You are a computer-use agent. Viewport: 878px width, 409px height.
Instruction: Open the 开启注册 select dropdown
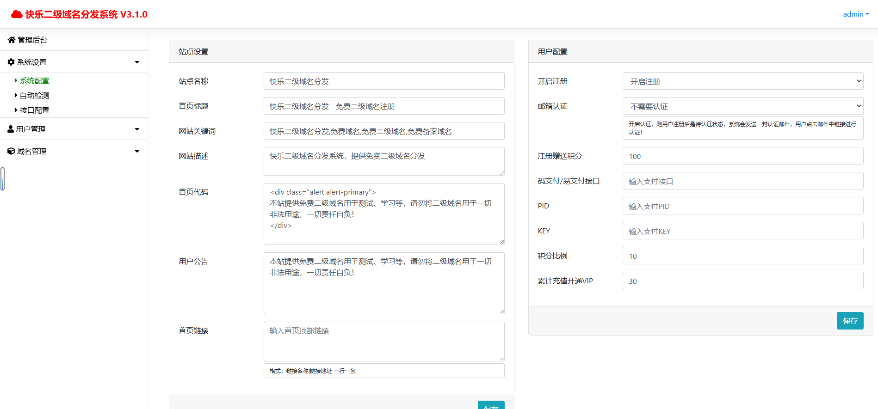(743, 81)
